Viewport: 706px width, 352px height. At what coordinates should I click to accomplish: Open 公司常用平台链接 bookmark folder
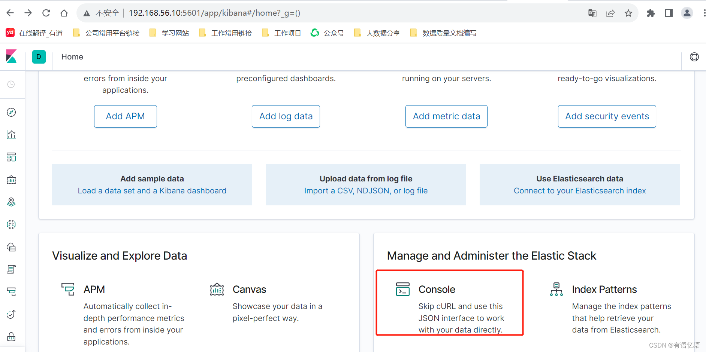106,33
